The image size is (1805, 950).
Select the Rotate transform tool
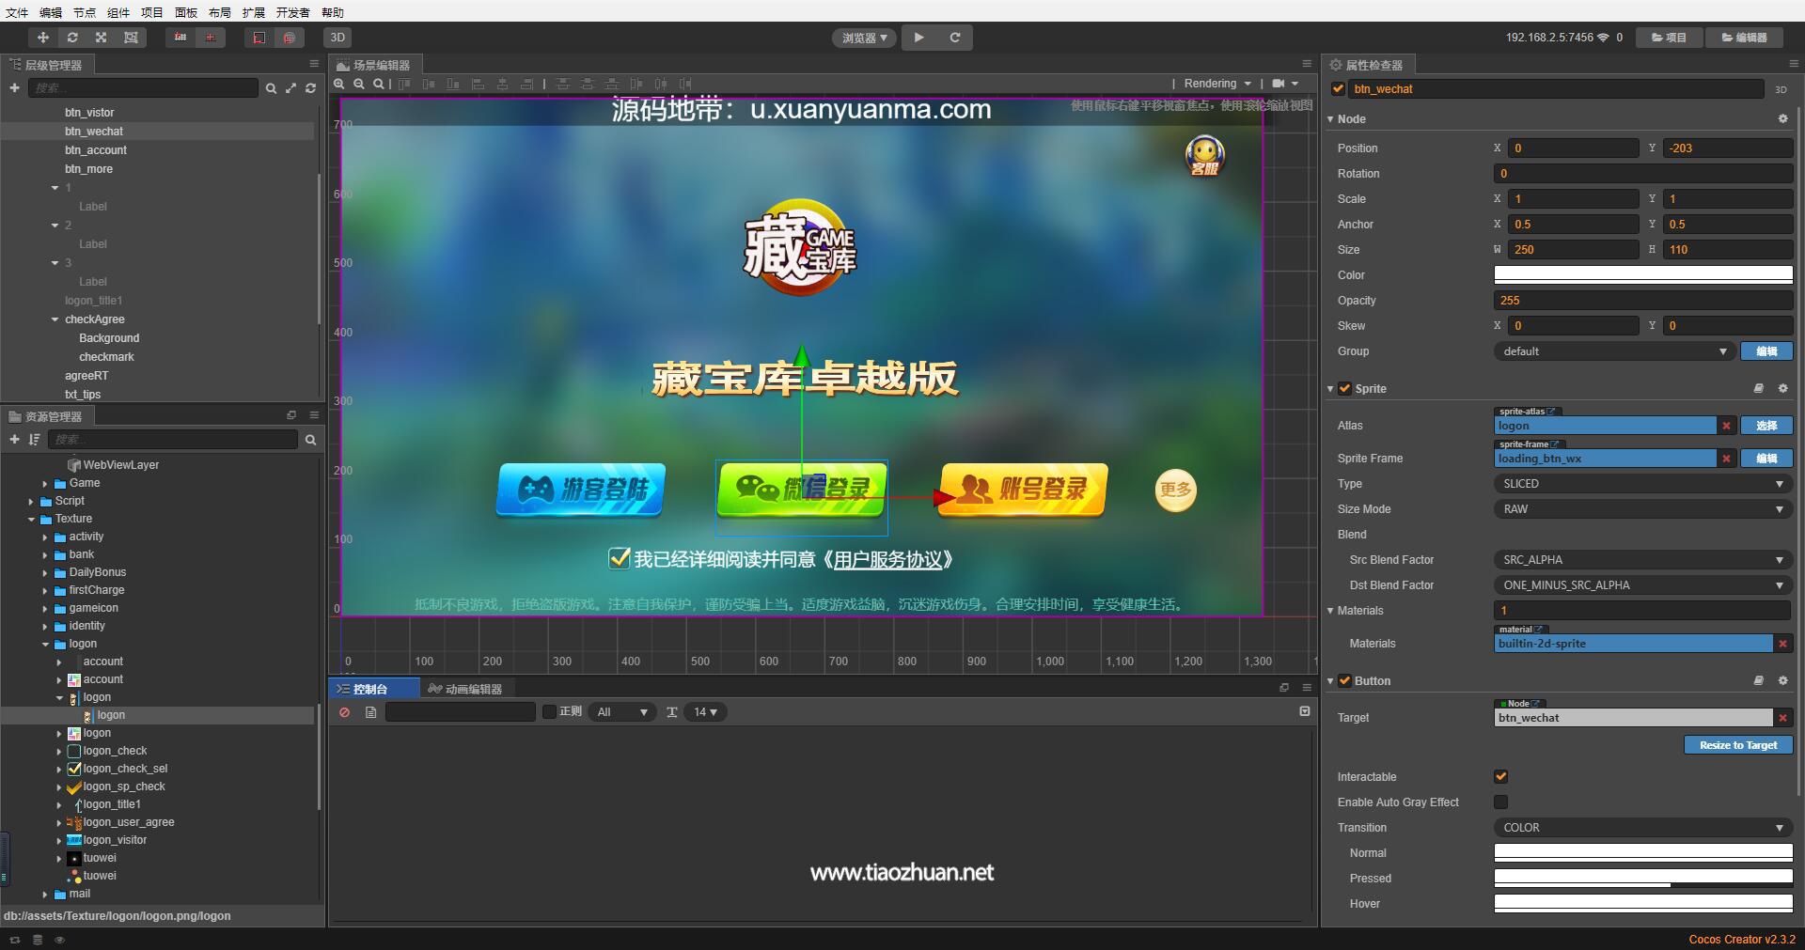coord(71,38)
